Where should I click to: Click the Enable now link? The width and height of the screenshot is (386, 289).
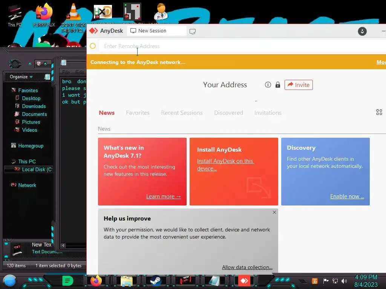[347, 196]
